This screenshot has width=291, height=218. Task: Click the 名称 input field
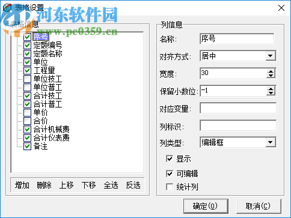point(237,38)
